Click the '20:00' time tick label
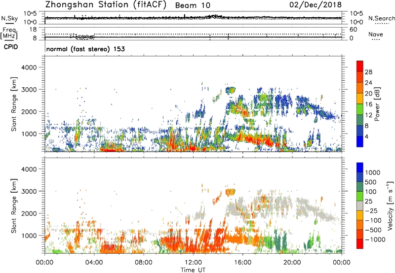Screen dimensions: 395x273 click(292, 263)
